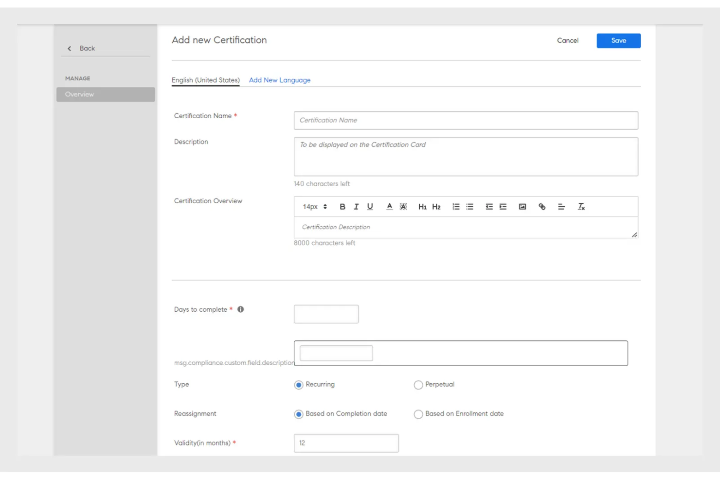
Task: Clear formatting with the Tx icon
Action: click(x=581, y=207)
